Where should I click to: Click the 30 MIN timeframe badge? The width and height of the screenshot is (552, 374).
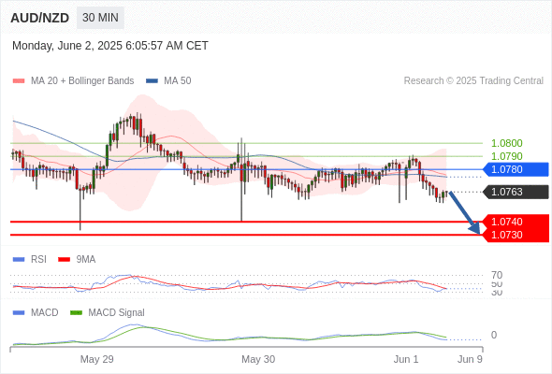pyautogui.click(x=100, y=18)
